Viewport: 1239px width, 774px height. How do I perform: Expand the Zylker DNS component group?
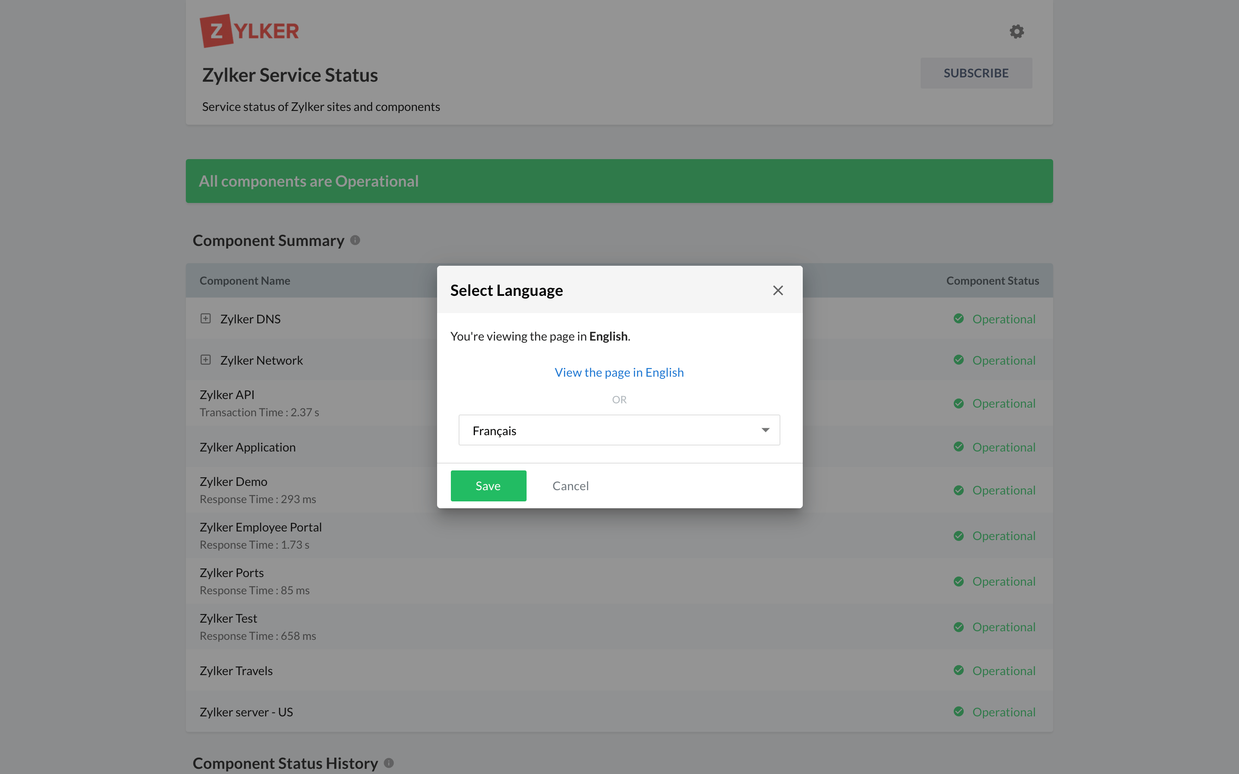(205, 318)
